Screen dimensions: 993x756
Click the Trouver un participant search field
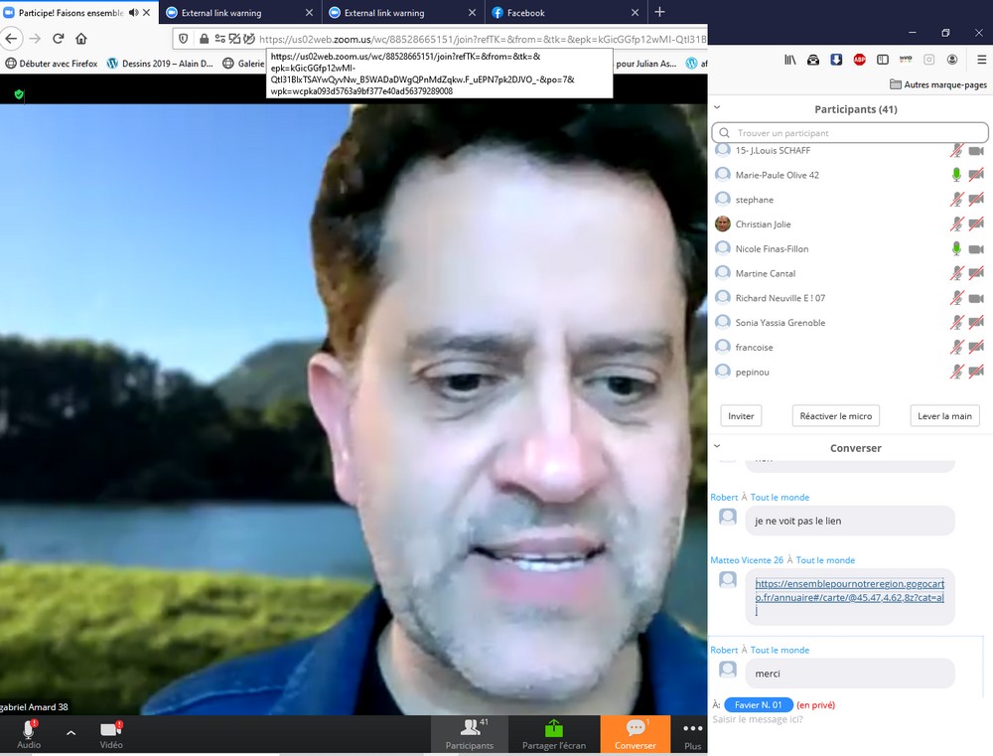(x=850, y=132)
